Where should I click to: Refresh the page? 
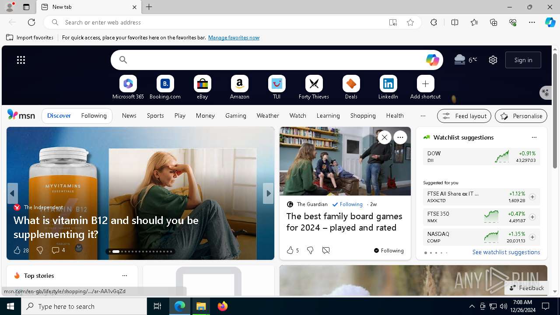(x=31, y=22)
